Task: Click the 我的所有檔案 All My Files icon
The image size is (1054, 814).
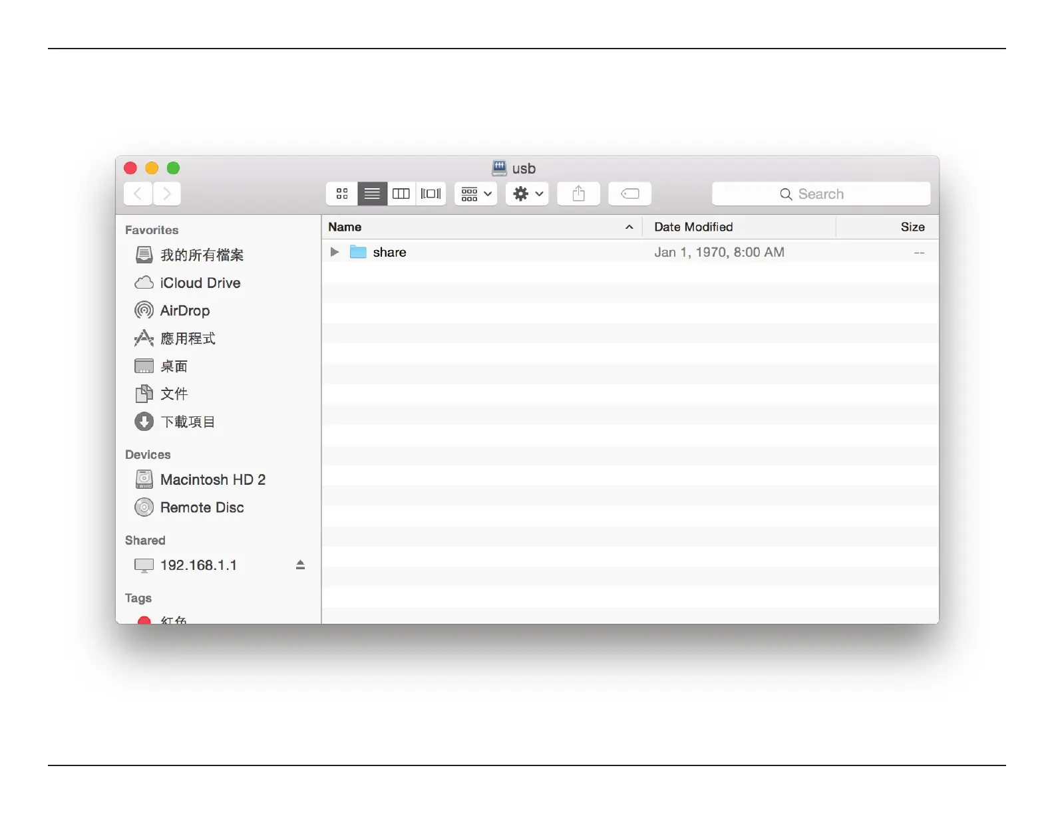Action: pos(144,255)
